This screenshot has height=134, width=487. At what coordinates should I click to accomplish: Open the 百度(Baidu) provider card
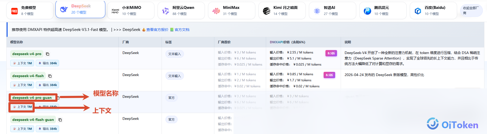point(433,10)
